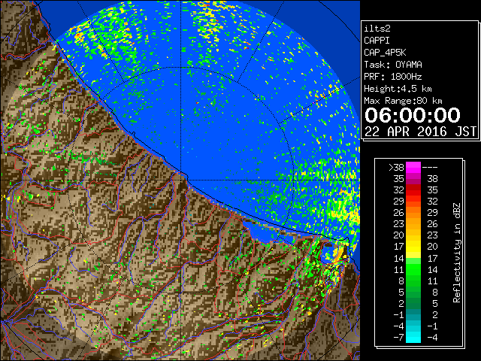Click the radar center at range ring crosshair
The width and height of the screenshot is (481, 361).
(x=181, y=180)
